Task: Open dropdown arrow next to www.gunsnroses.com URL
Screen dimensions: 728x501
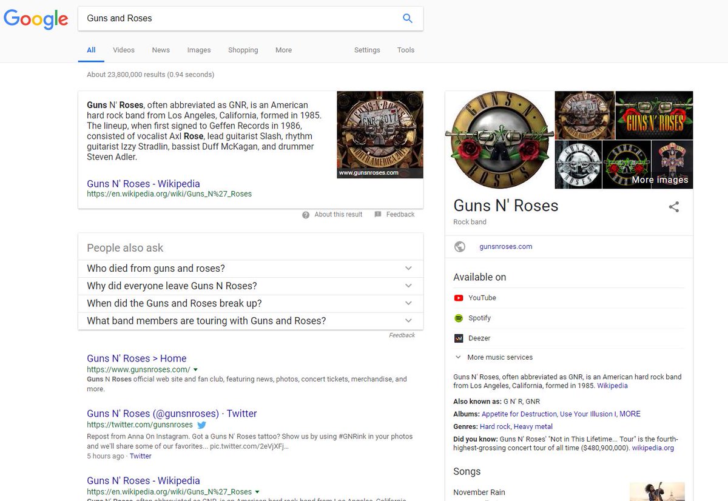Action: pos(195,370)
